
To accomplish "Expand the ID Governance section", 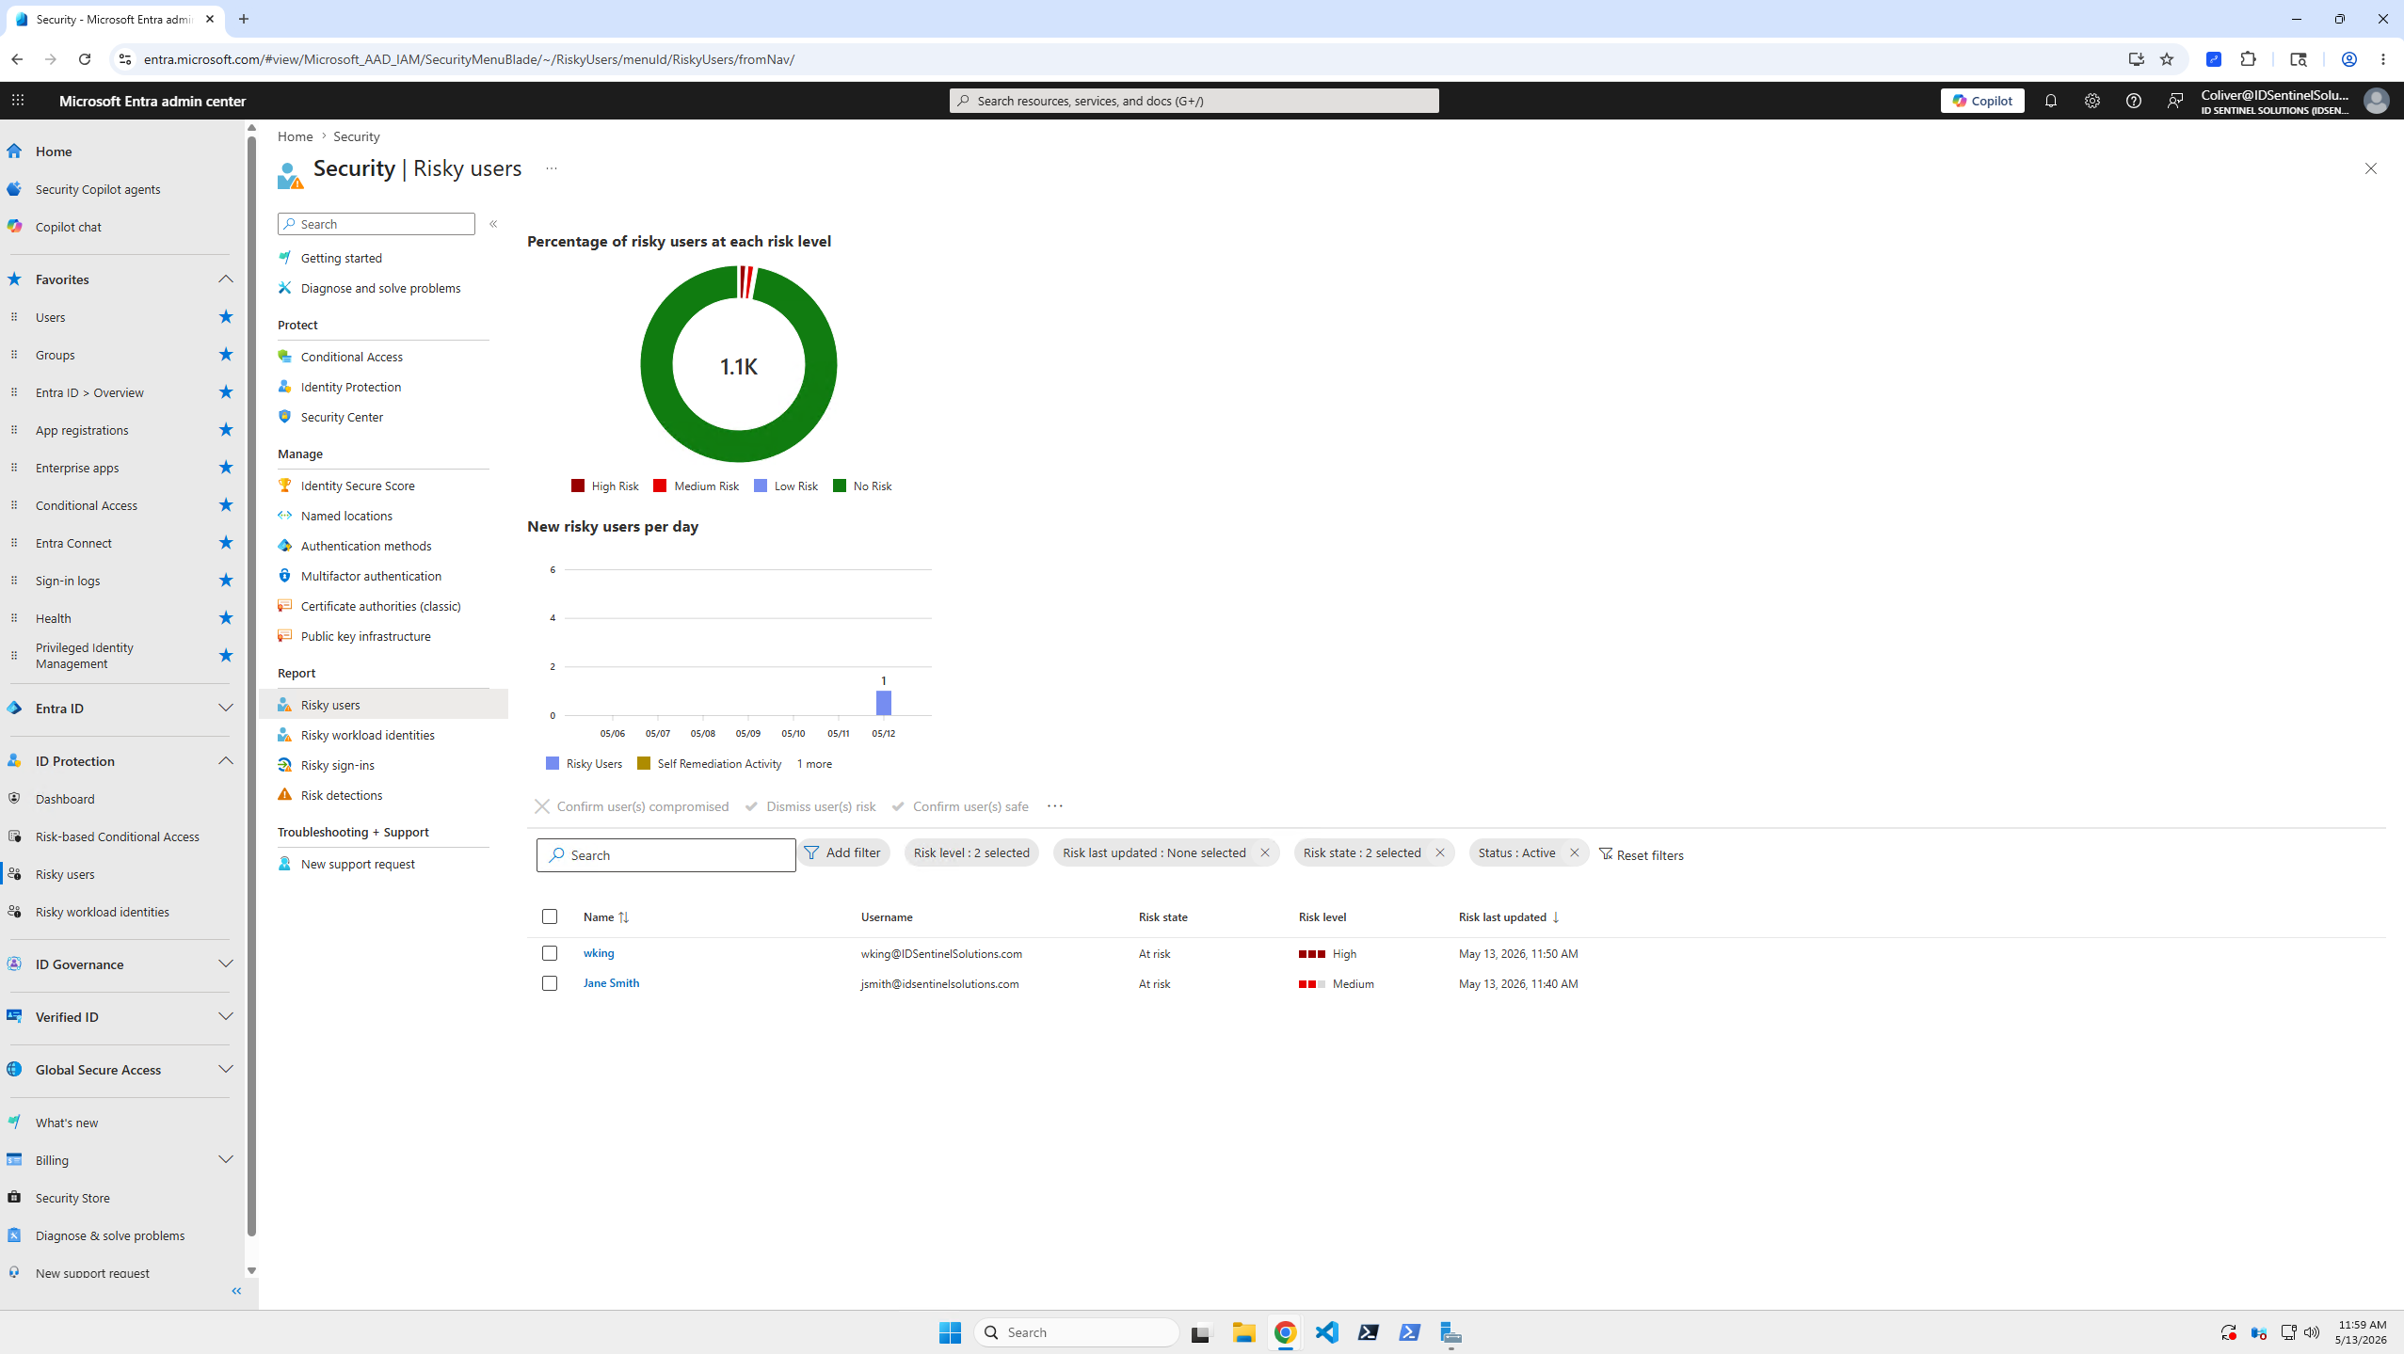I will click(226, 964).
